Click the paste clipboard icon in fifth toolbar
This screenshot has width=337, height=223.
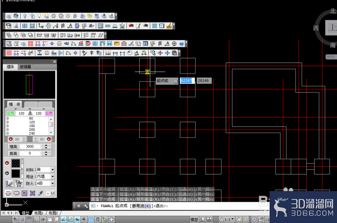pyautogui.click(x=175, y=53)
